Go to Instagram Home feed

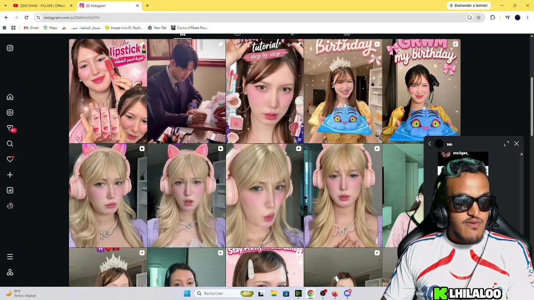(10, 97)
